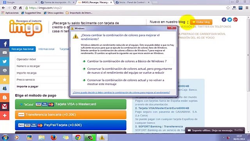Select the Recarga Nacional tab
This screenshot has height=141, width=250.
click(23, 49)
